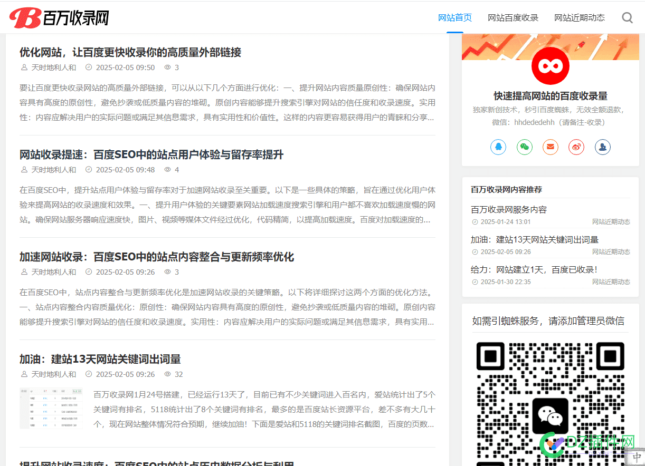Open sidebar link 给力：网站建立1天，百度已收录!

point(534,269)
